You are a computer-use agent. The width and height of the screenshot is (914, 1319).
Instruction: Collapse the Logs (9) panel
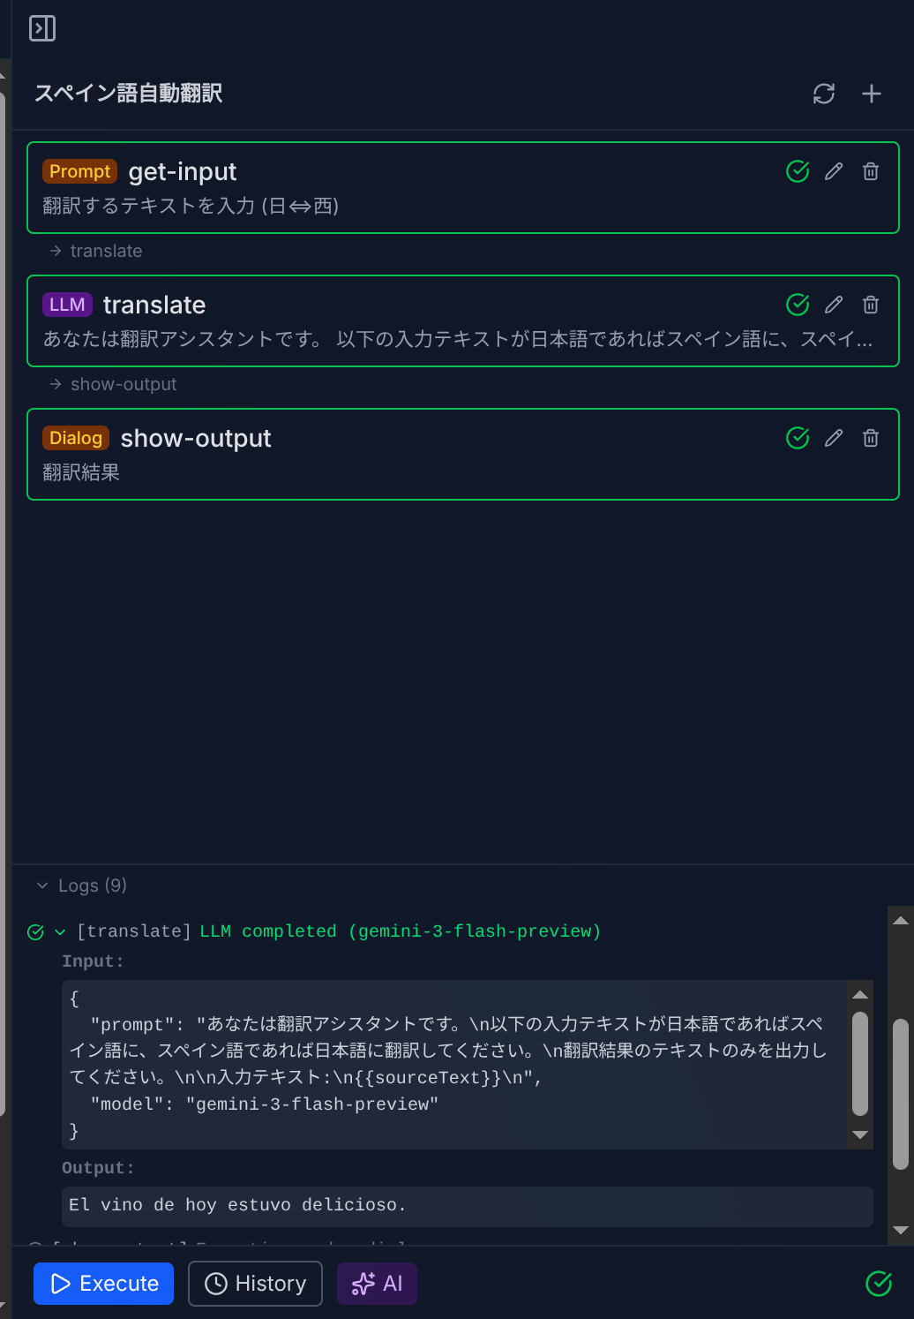click(41, 885)
